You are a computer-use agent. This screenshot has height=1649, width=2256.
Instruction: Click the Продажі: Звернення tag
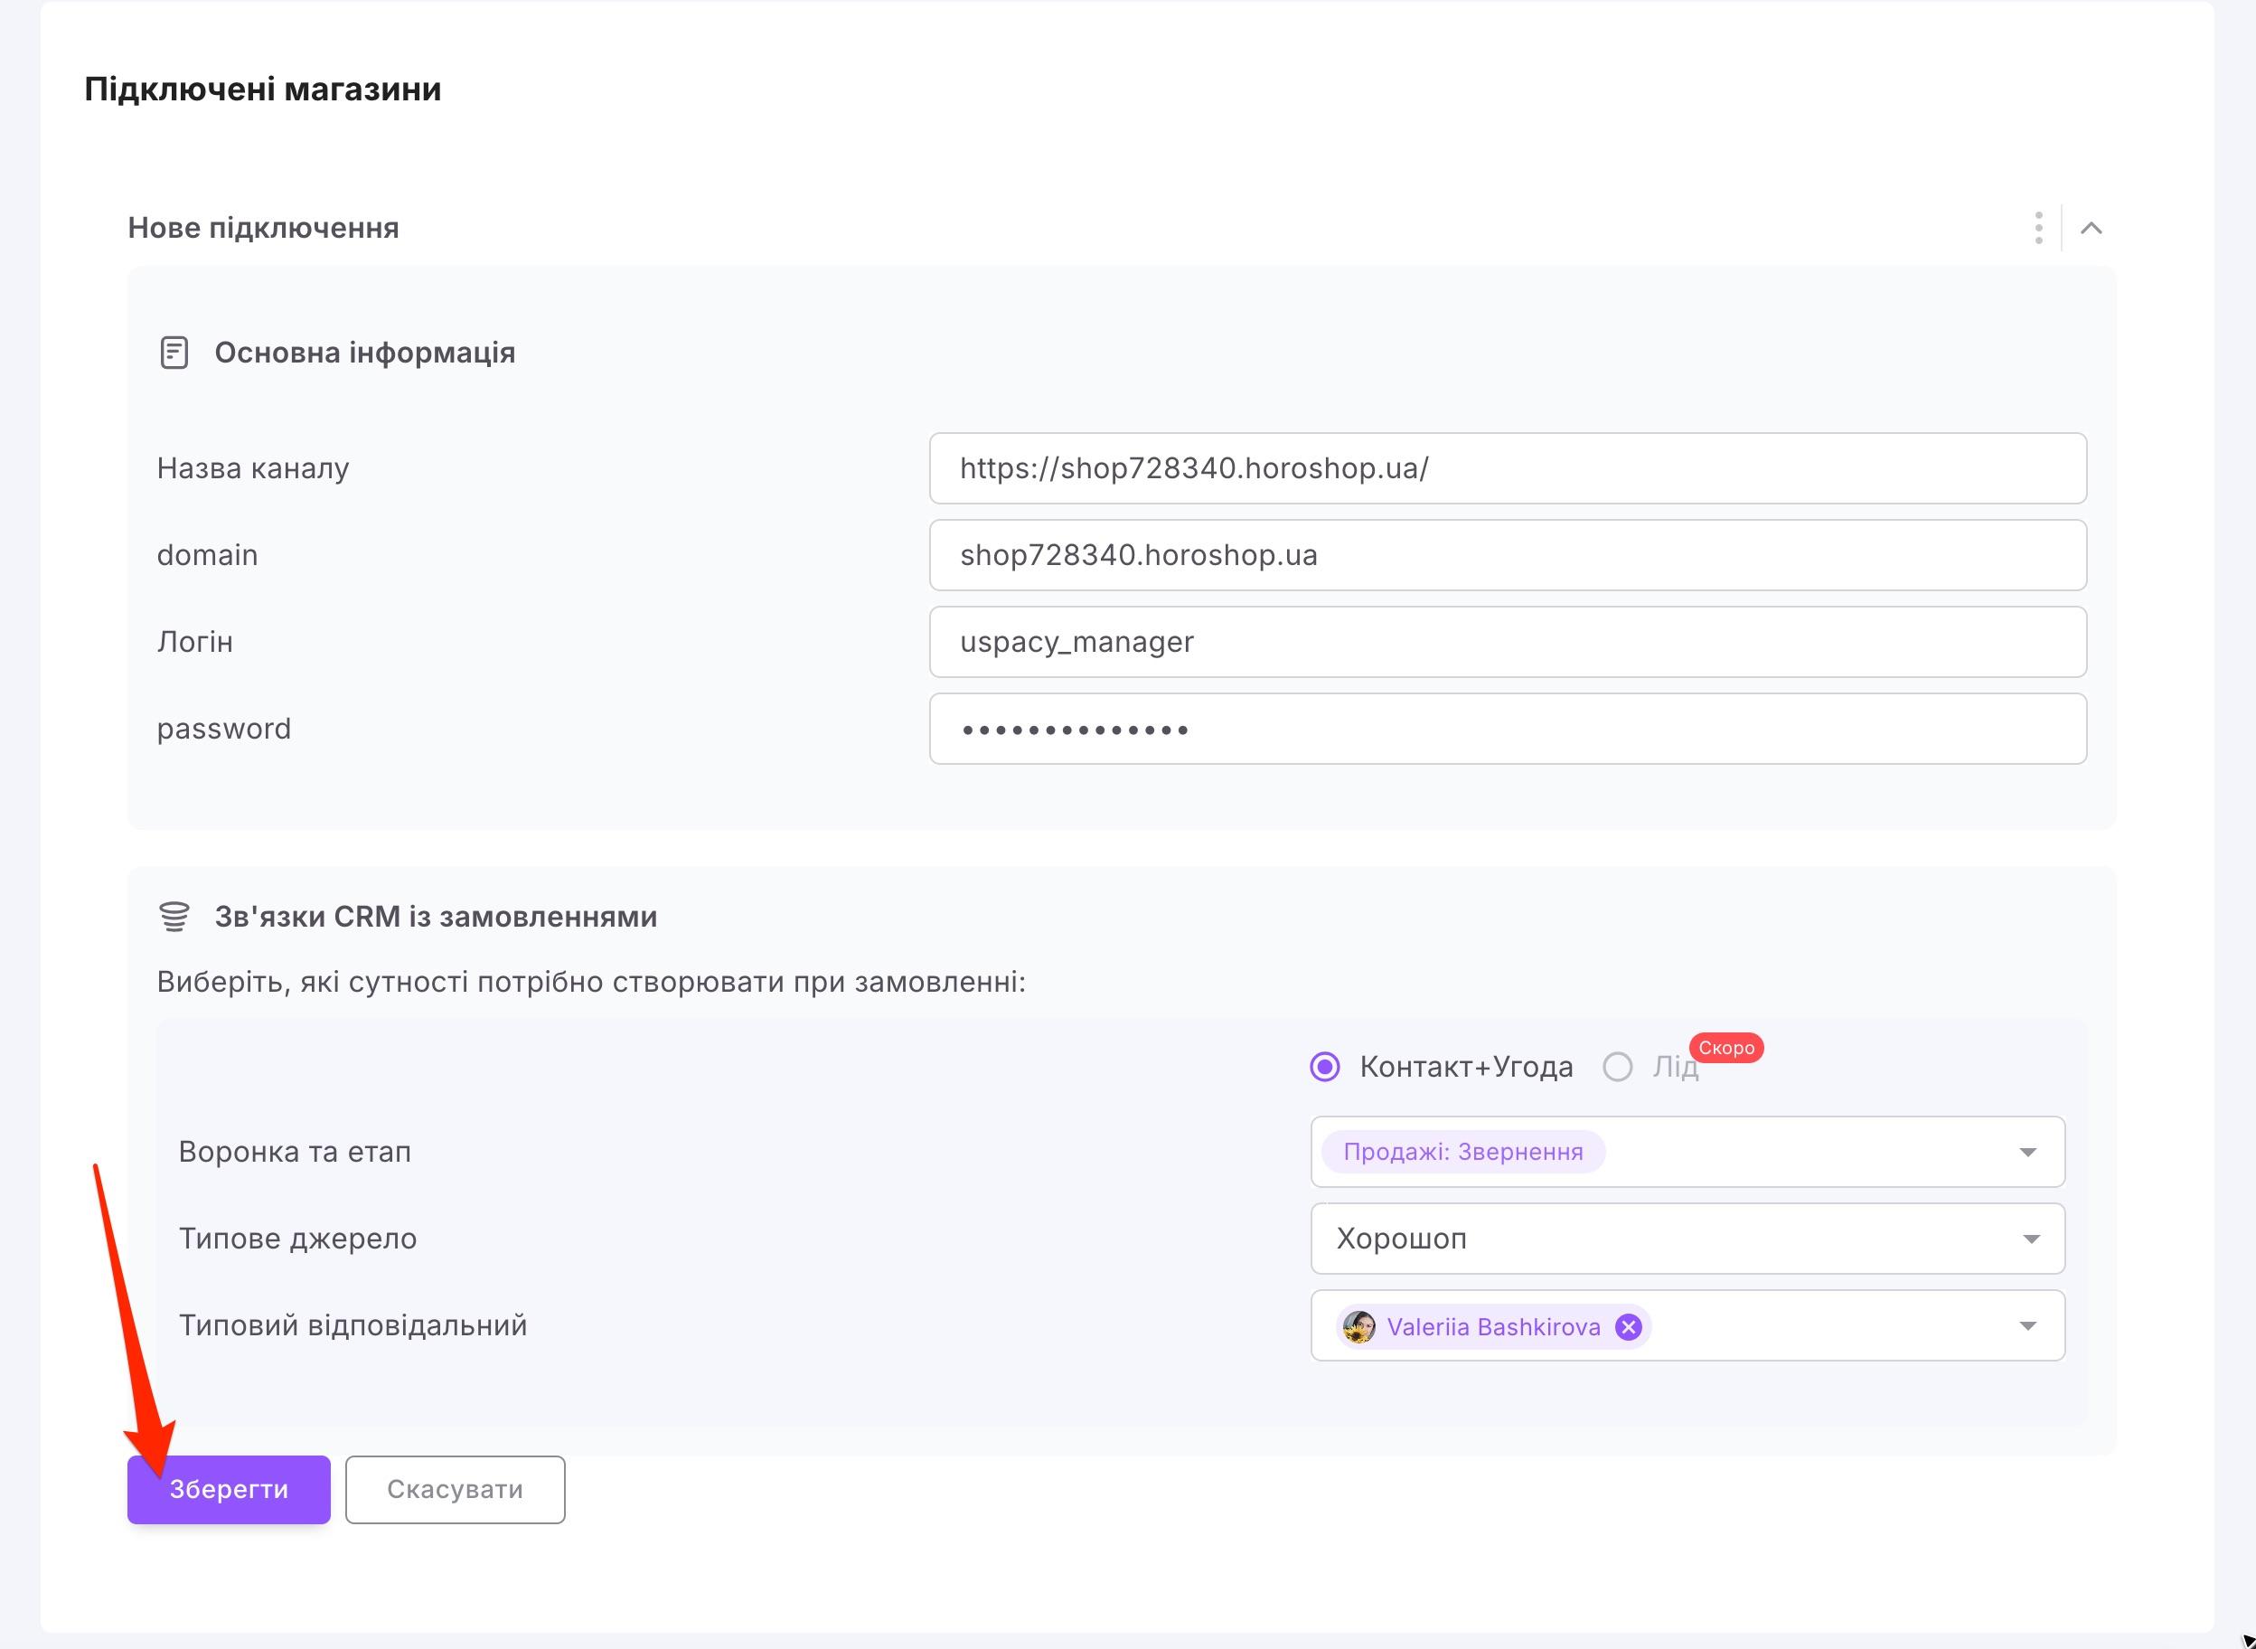click(x=1462, y=1152)
